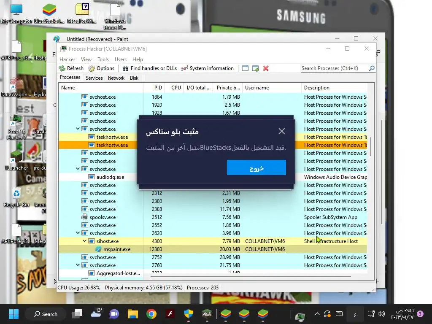
Task: Click the Processes: 203 status entry
Action: pos(202,288)
